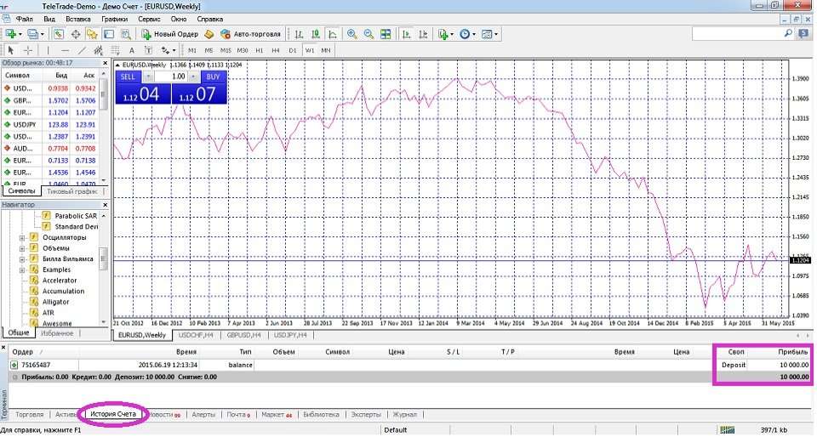Select order 75165487 row

tap(409, 366)
